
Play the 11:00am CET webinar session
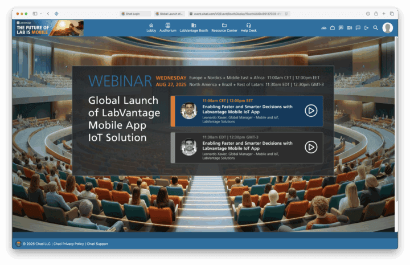pos(310,111)
